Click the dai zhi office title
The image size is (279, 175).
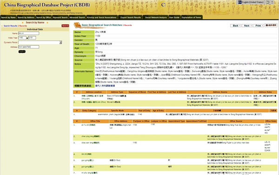pos(86,154)
